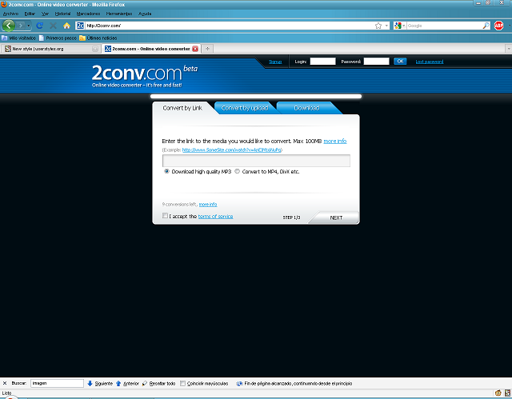The image size is (512, 399).
Task: Open the terms of service link
Action: [215, 217]
